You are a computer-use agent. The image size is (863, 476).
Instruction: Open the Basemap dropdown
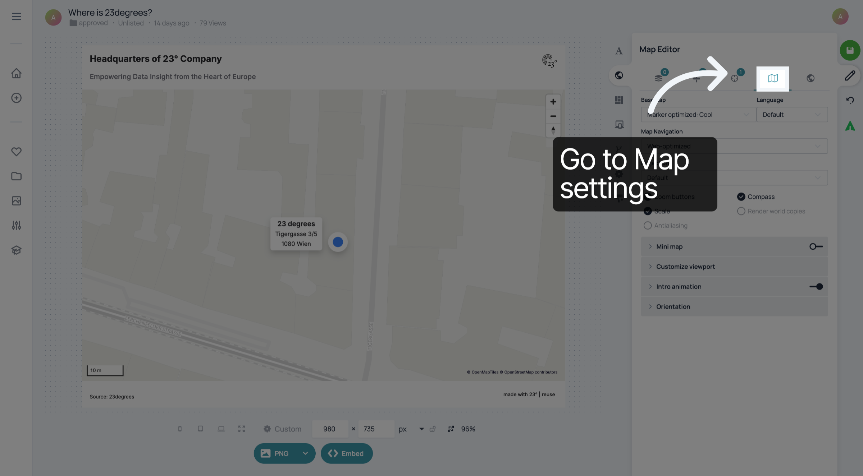coord(698,115)
